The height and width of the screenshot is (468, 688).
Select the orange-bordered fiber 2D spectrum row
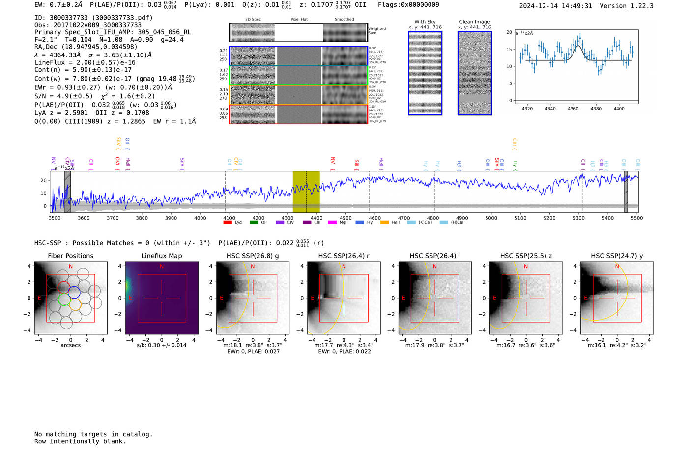pyautogui.click(x=299, y=95)
